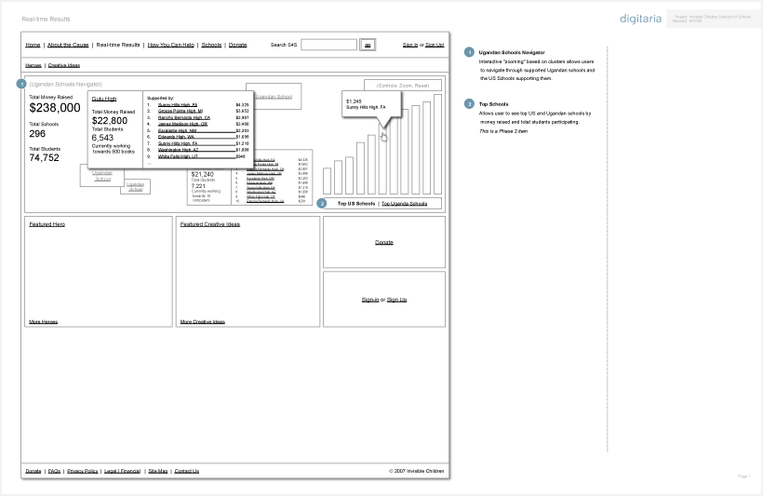Click Sign in link in the header
Image resolution: width=763 pixels, height=496 pixels.
coord(410,45)
